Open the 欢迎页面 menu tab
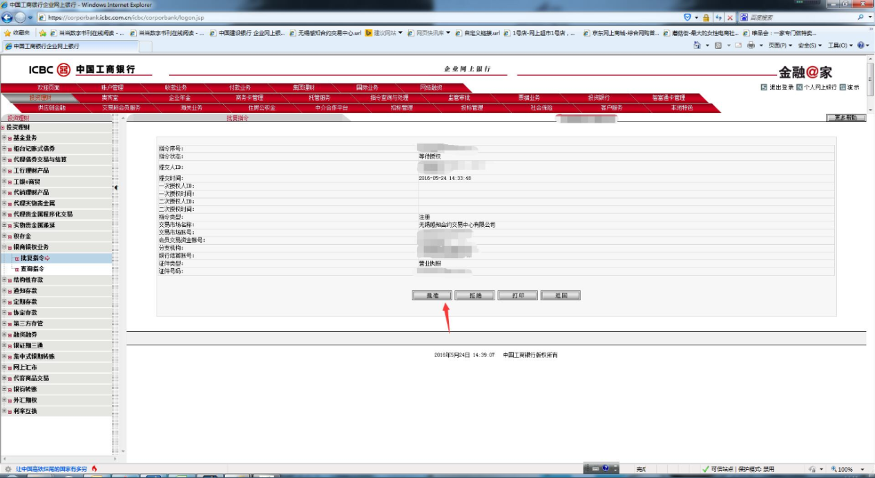 click(x=48, y=88)
